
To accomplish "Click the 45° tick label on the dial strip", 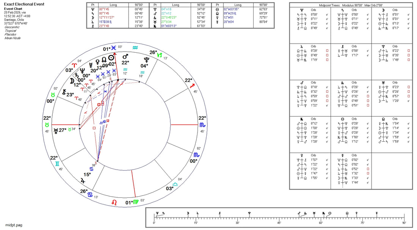I will click(x=279, y=223).
